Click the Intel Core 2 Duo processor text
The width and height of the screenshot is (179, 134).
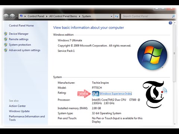[116, 102]
